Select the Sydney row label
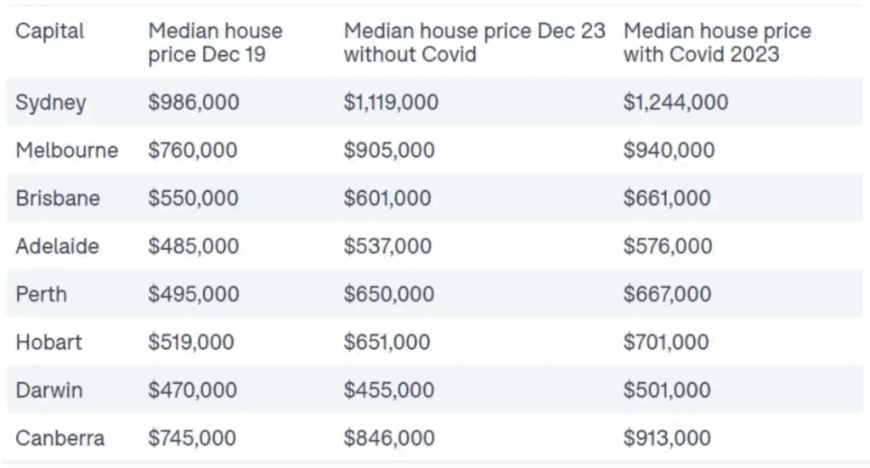Viewport: 870px width, 468px height. click(51, 103)
